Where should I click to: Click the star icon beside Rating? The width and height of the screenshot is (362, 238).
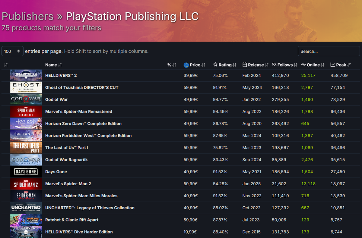coord(215,65)
